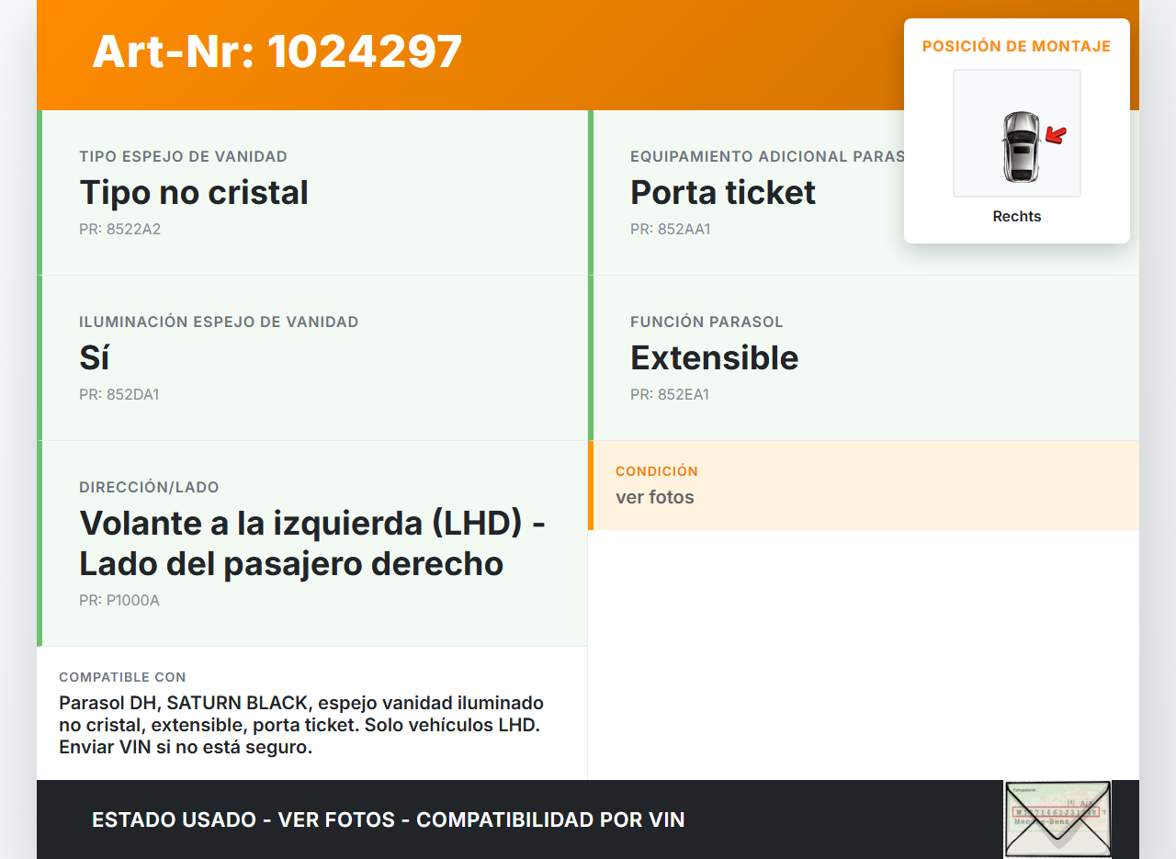The width and height of the screenshot is (1176, 859).
Task: Click the PR: 852AA1 code
Action: pyautogui.click(x=670, y=229)
